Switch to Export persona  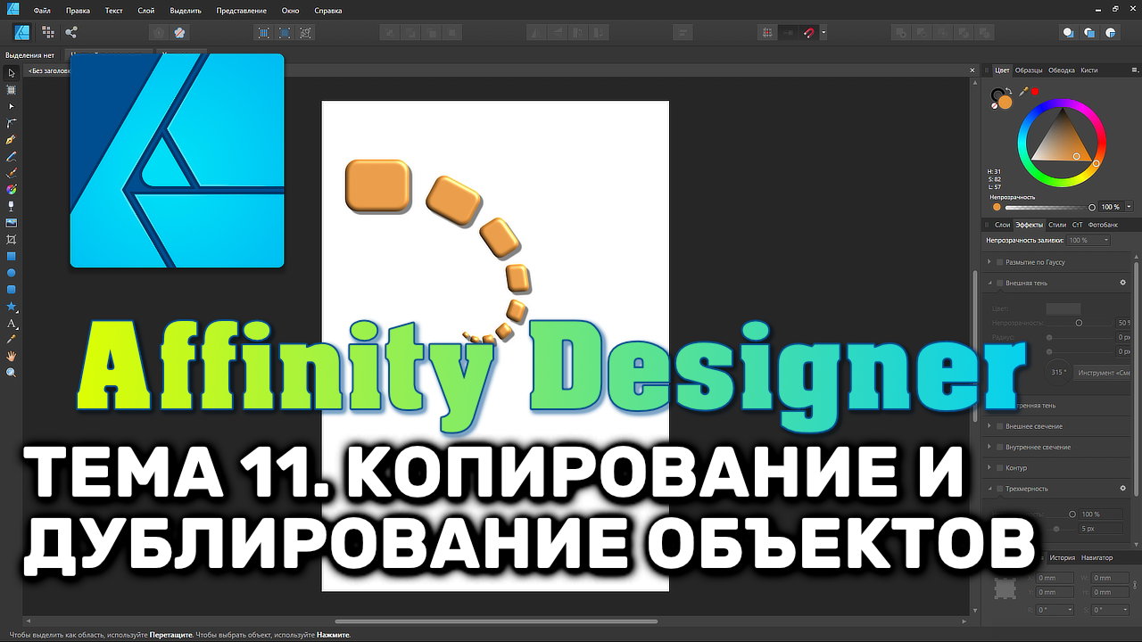click(71, 32)
